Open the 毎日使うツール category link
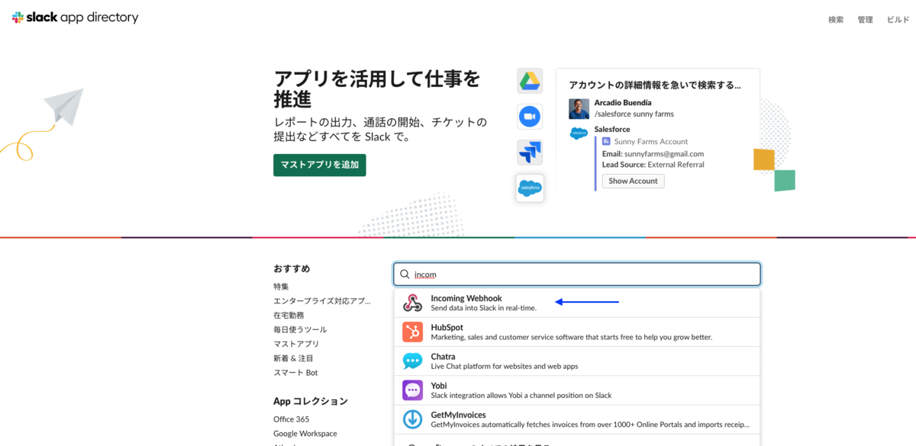Viewport: 916px width, 446px height. pyautogui.click(x=300, y=329)
